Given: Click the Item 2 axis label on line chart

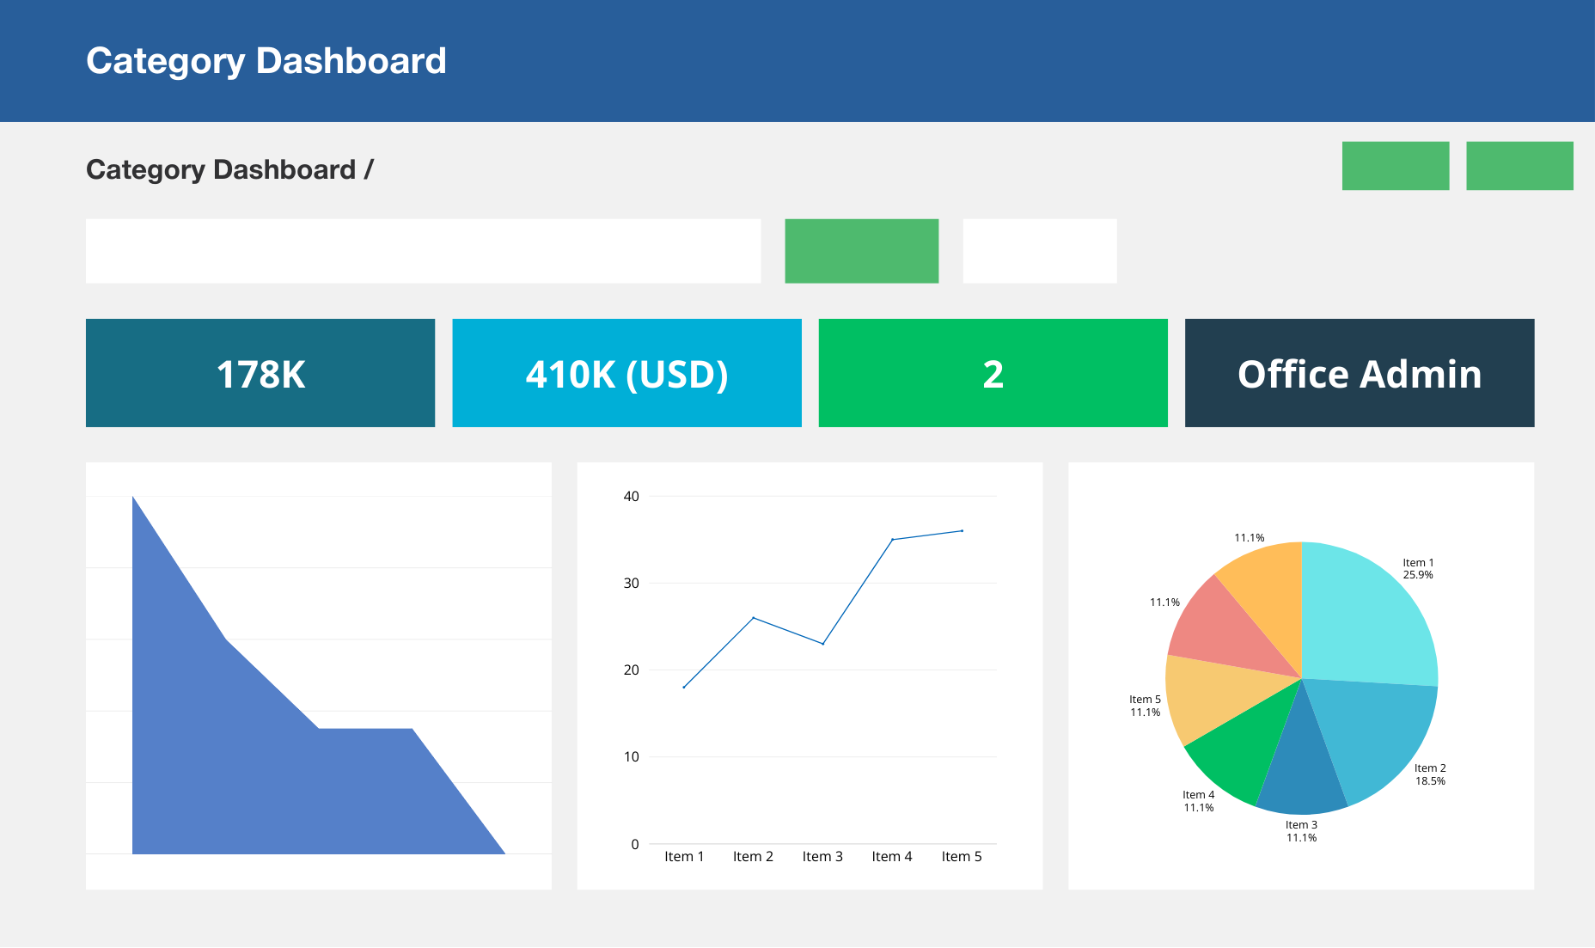Looking at the screenshot, I should coord(753,856).
